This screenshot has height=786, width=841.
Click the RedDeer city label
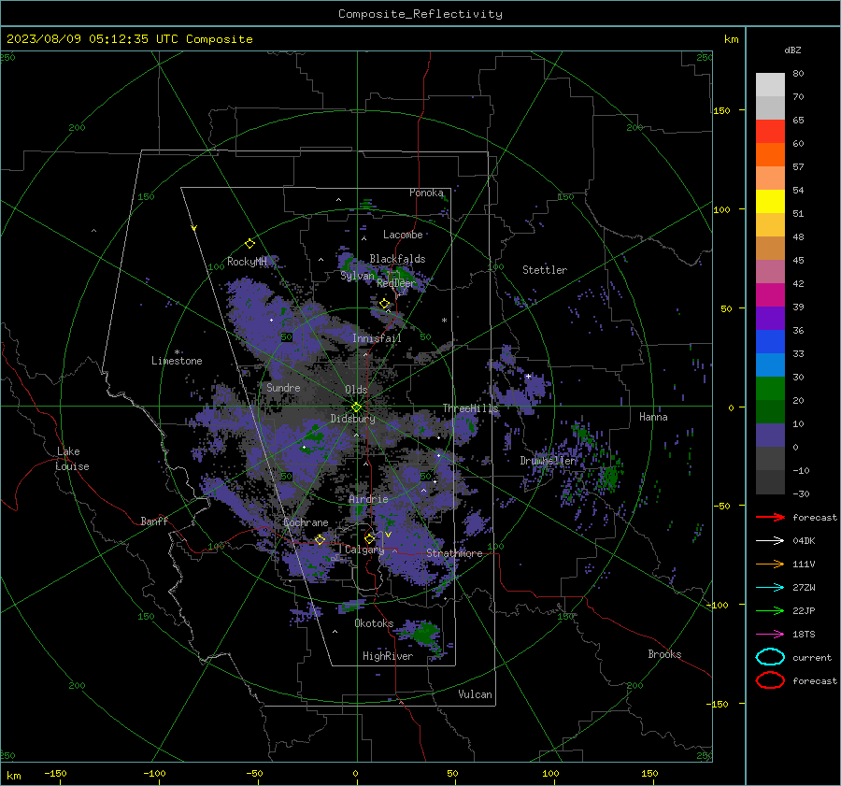(x=396, y=283)
